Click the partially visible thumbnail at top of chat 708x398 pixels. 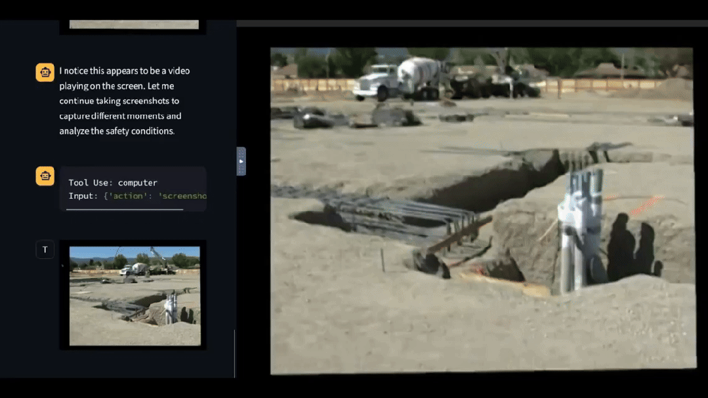coord(134,25)
